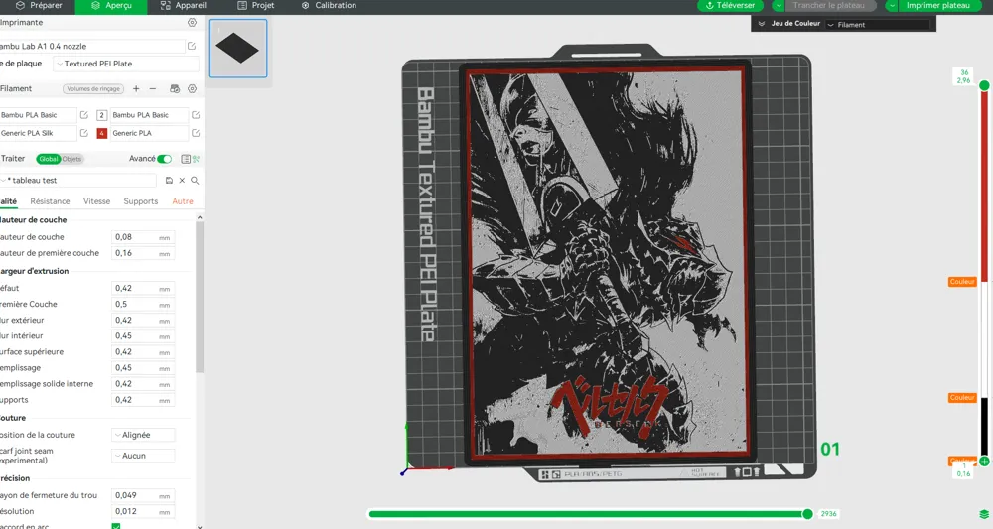Screen dimensions: 993x529
Task: Open the Textured PEI Plate dropdown
Action: coord(127,64)
